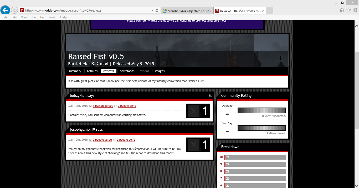Open the browser Home icon

click(x=342, y=10)
